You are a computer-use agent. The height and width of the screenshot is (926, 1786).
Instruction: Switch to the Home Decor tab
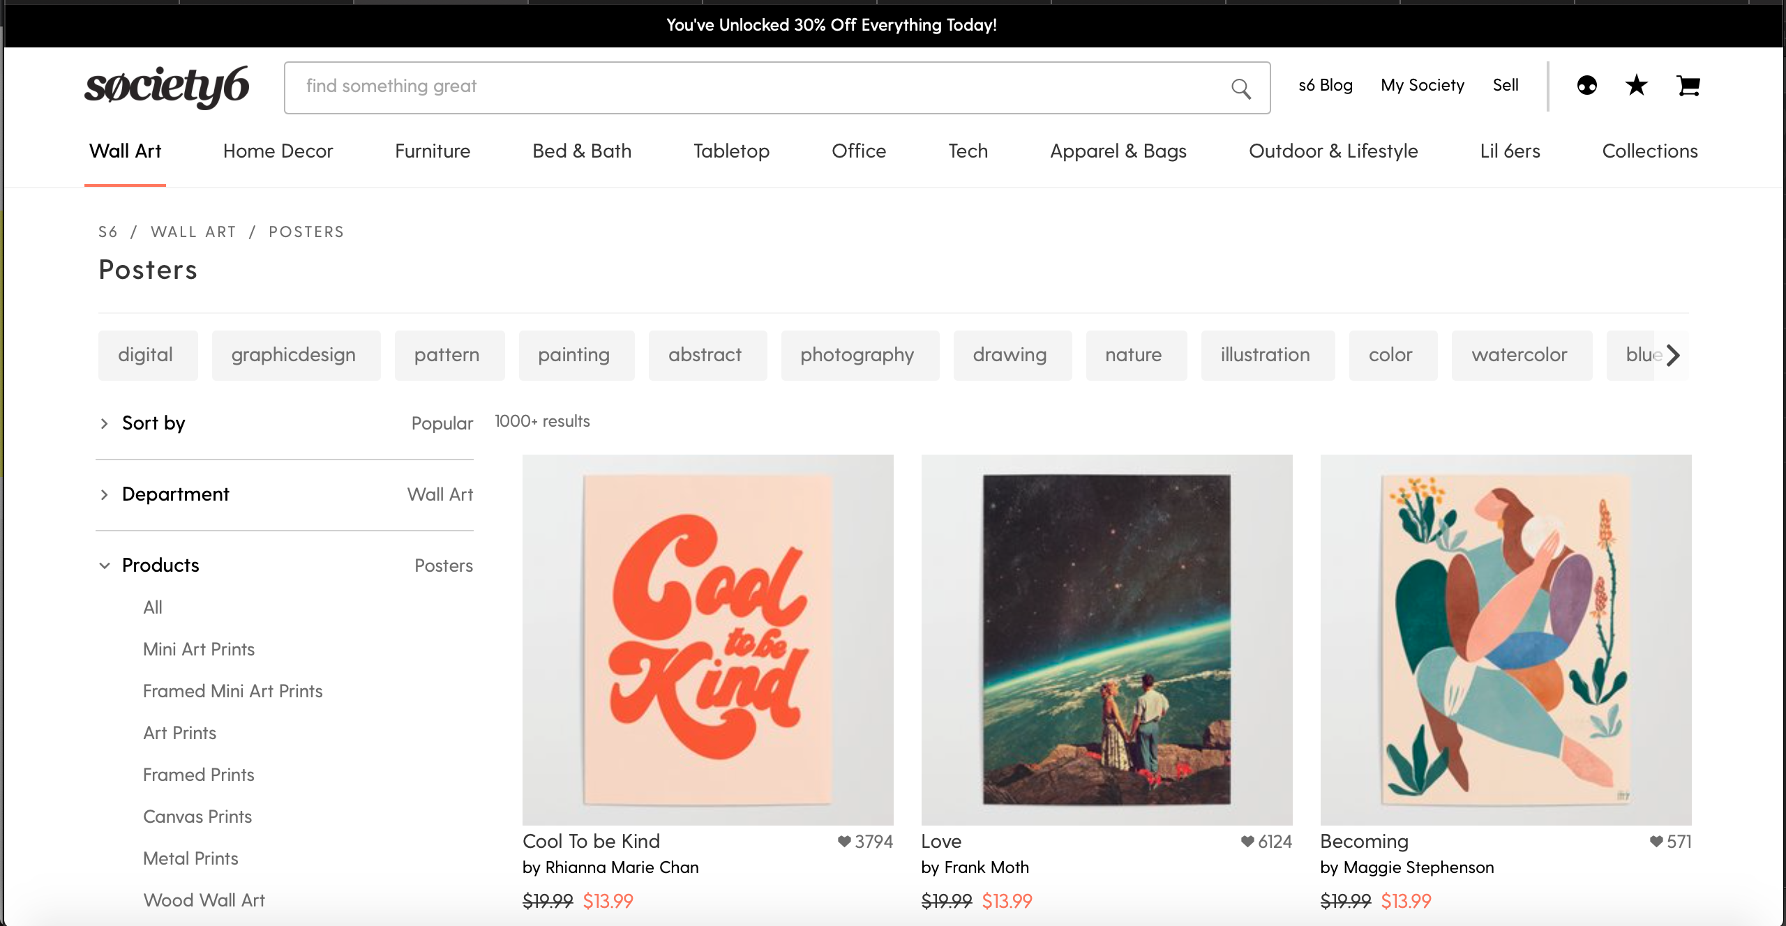pyautogui.click(x=278, y=151)
